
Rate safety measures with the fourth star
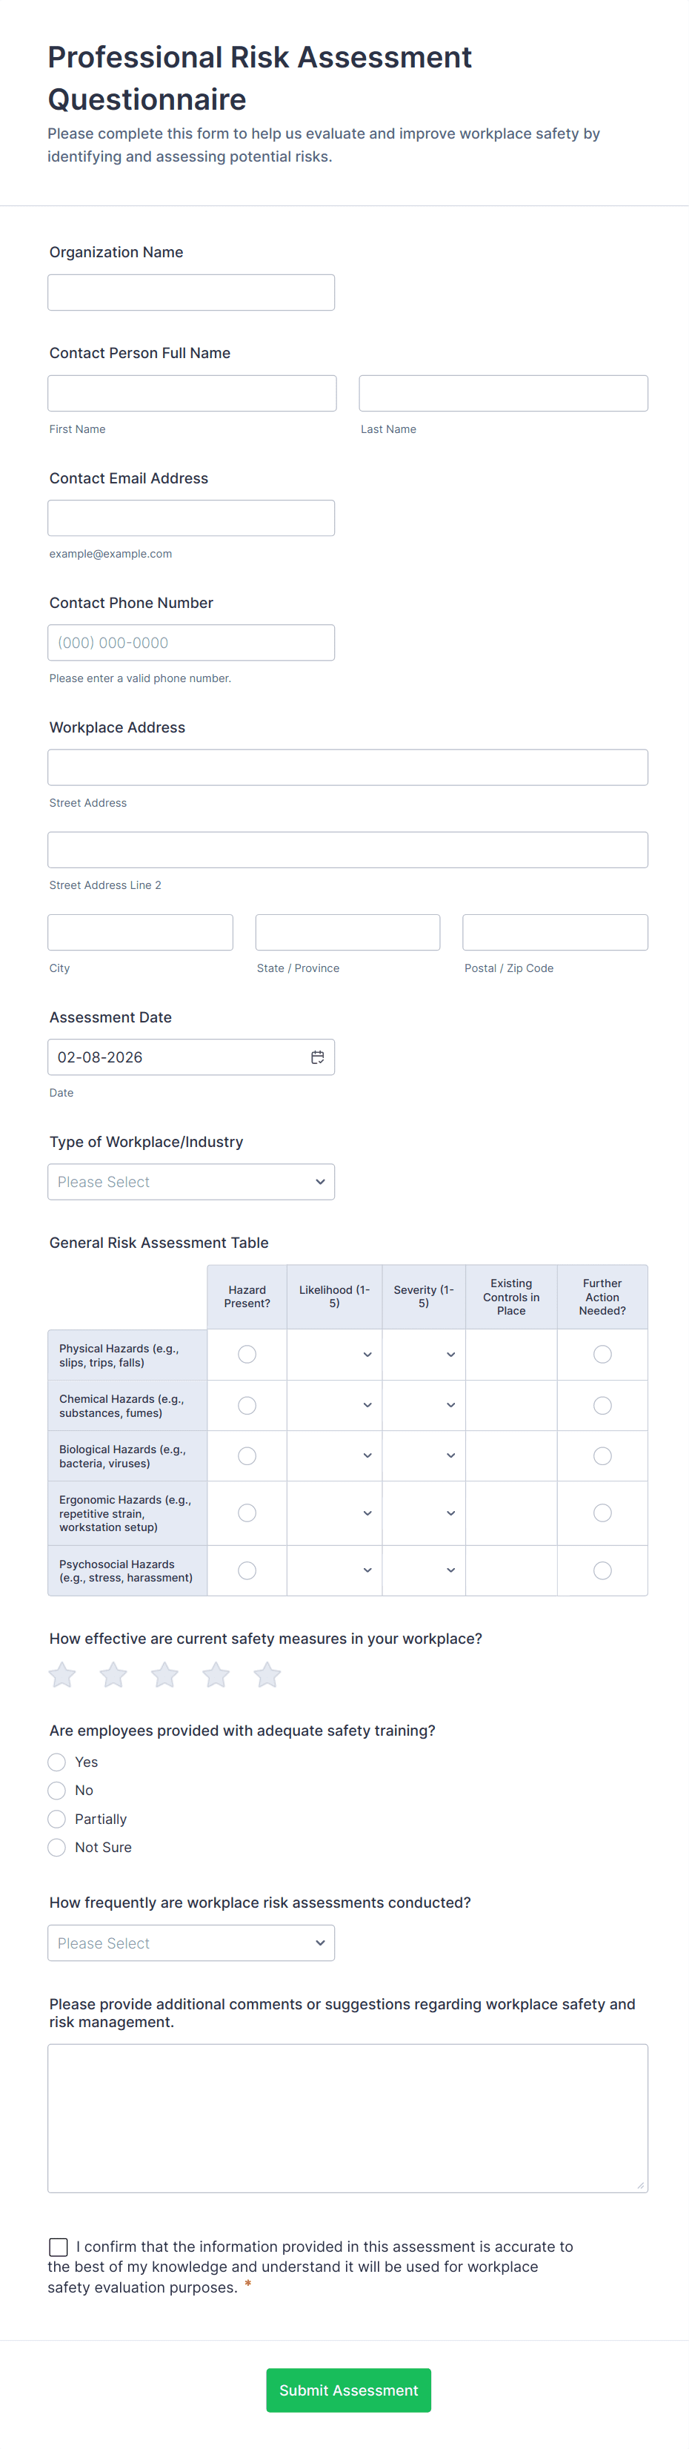point(216,1675)
